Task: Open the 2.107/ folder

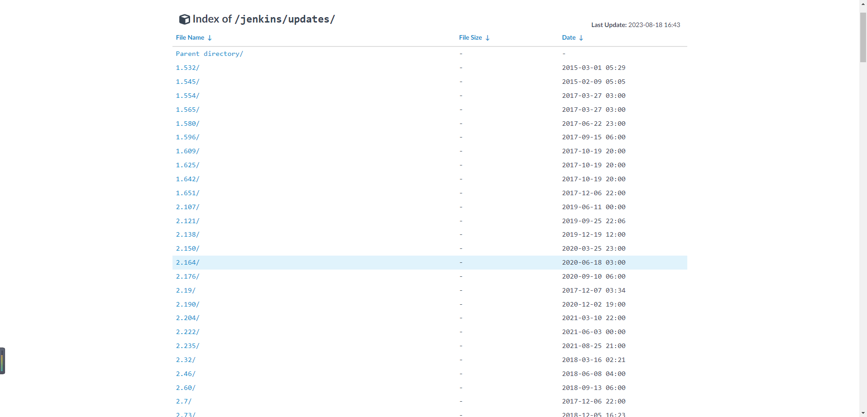Action: click(188, 207)
